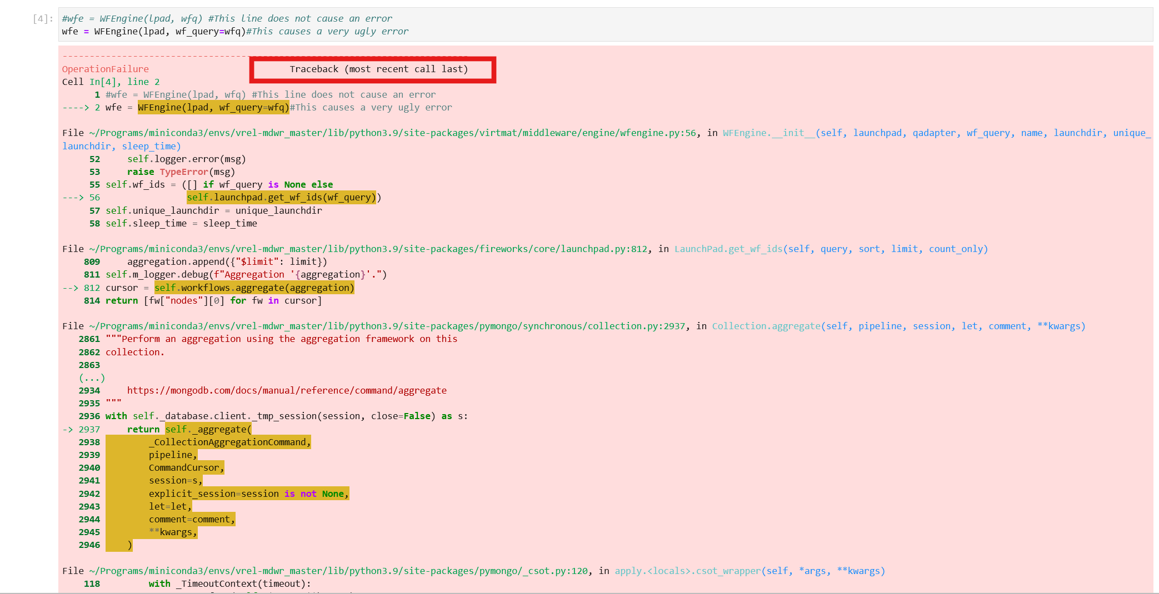This screenshot has height=594, width=1159.
Task: Click the cell prompt label [4]:
Action: point(43,19)
